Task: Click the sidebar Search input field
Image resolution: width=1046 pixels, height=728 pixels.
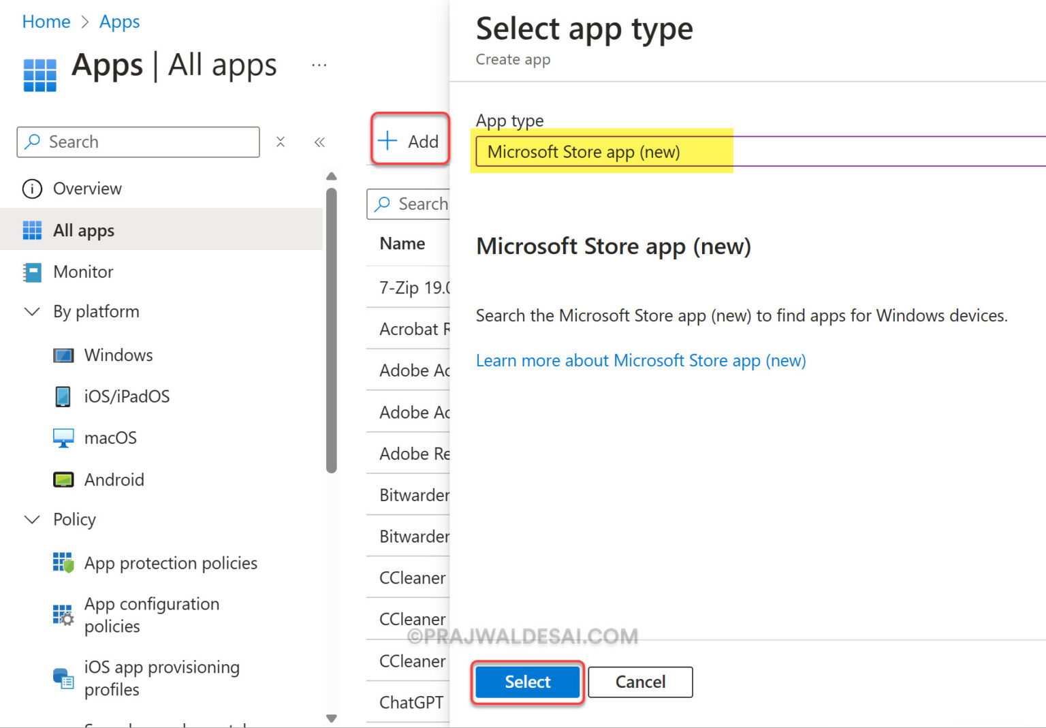Action: [x=138, y=142]
